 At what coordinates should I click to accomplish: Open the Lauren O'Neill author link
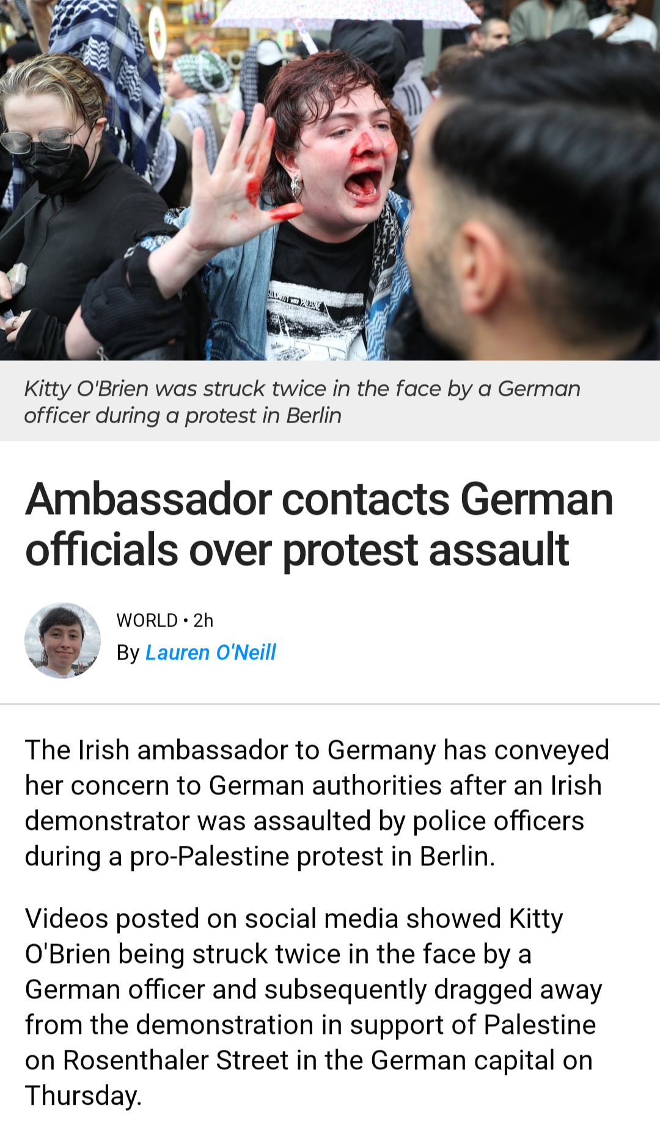point(211,652)
